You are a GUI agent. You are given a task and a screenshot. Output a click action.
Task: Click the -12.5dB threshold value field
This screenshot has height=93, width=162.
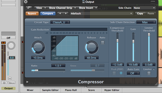pyautogui.click(x=117, y=65)
